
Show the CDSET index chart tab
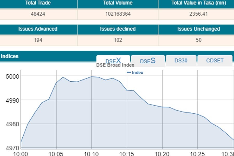point(215,61)
